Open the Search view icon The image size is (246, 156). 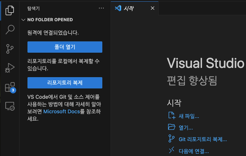(x=10, y=29)
